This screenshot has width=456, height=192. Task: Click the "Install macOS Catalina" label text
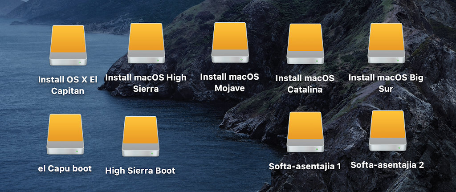305,84
